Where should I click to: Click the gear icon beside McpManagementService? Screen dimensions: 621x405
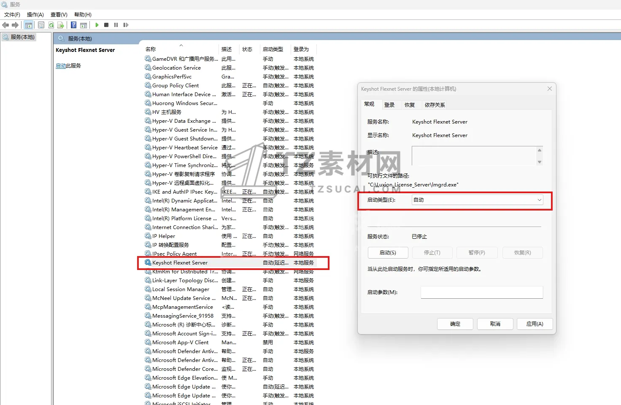148,307
